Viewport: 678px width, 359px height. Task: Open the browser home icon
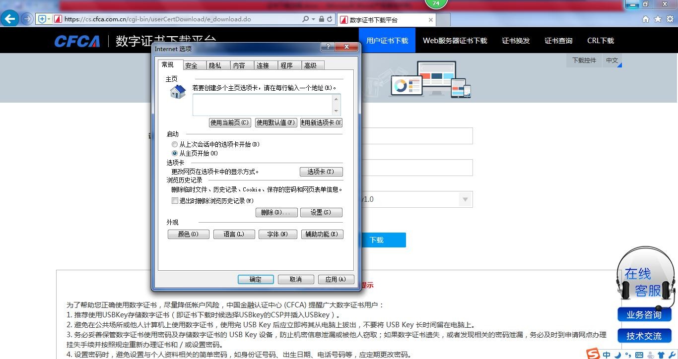(646, 19)
